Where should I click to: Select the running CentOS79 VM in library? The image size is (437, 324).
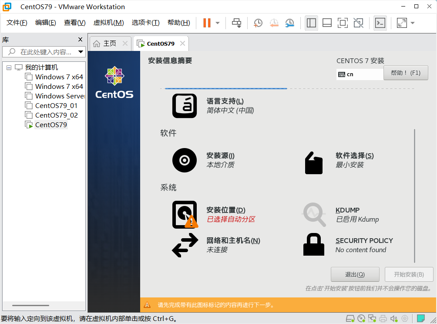pyautogui.click(x=51, y=125)
